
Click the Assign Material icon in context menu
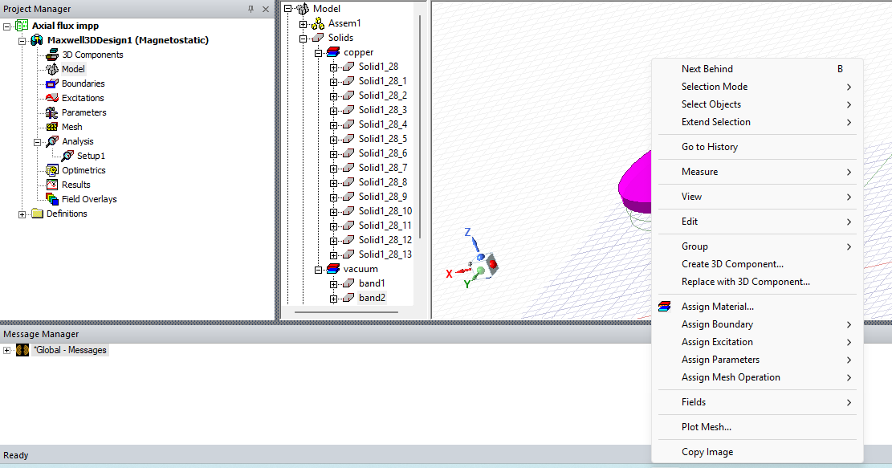click(664, 307)
